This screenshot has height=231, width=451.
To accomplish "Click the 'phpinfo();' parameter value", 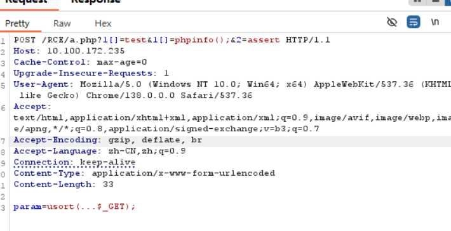I will (x=202, y=40).
